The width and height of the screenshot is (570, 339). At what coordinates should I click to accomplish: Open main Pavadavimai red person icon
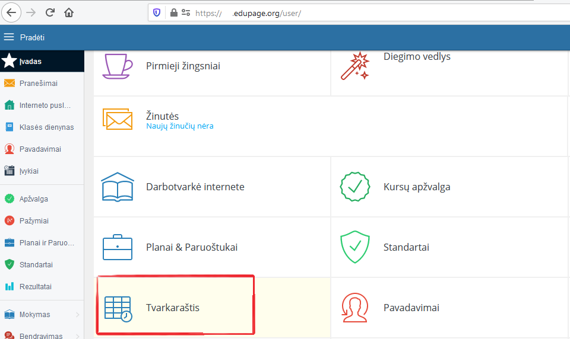point(355,308)
